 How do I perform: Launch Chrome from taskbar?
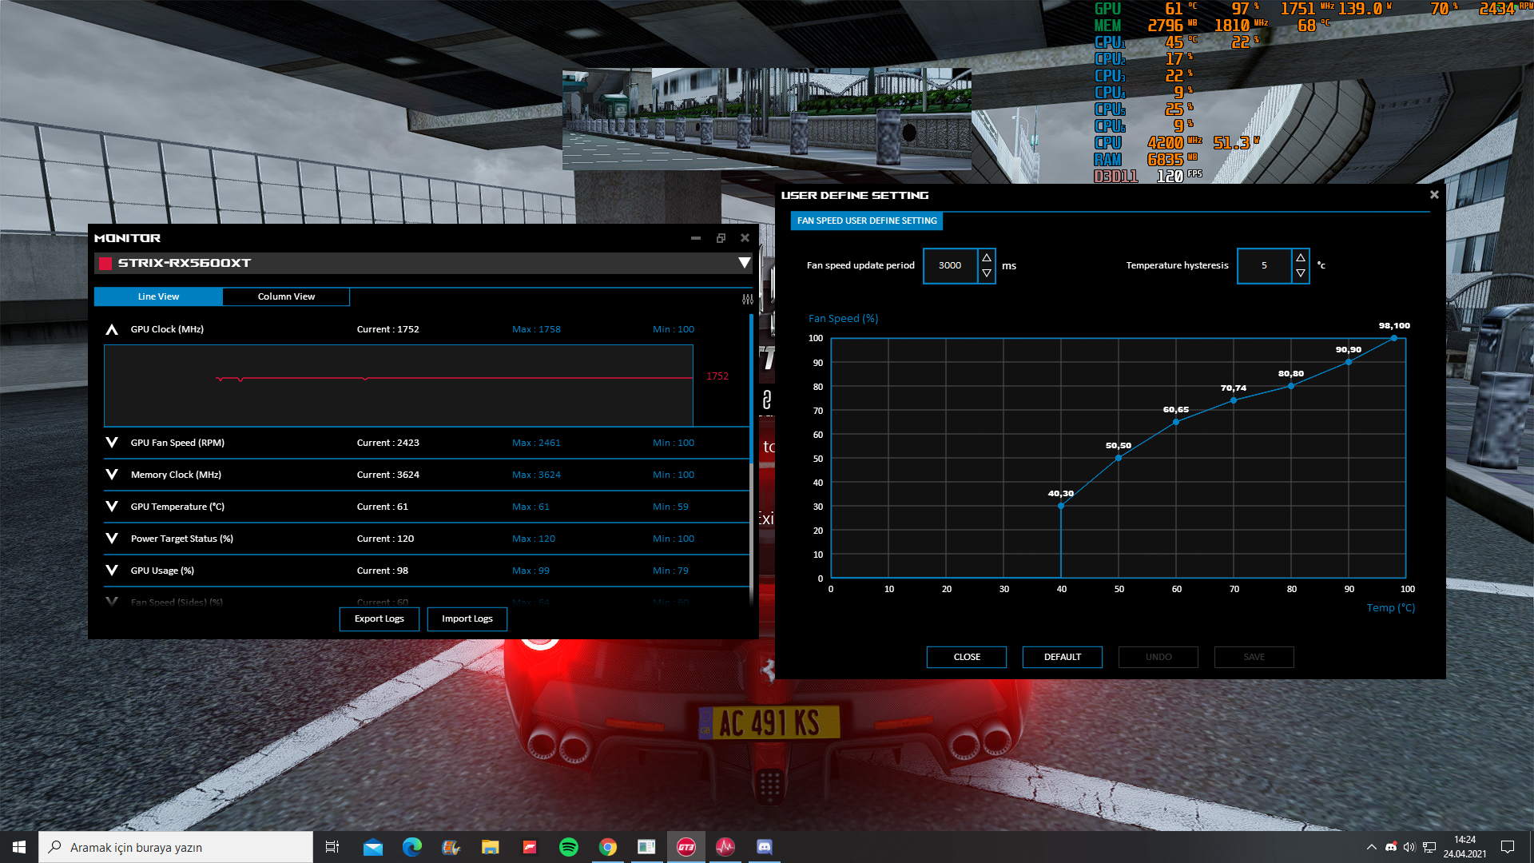(x=608, y=847)
